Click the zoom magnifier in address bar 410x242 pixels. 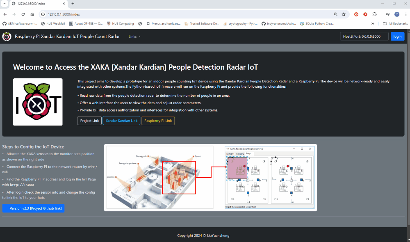[x=335, y=14]
